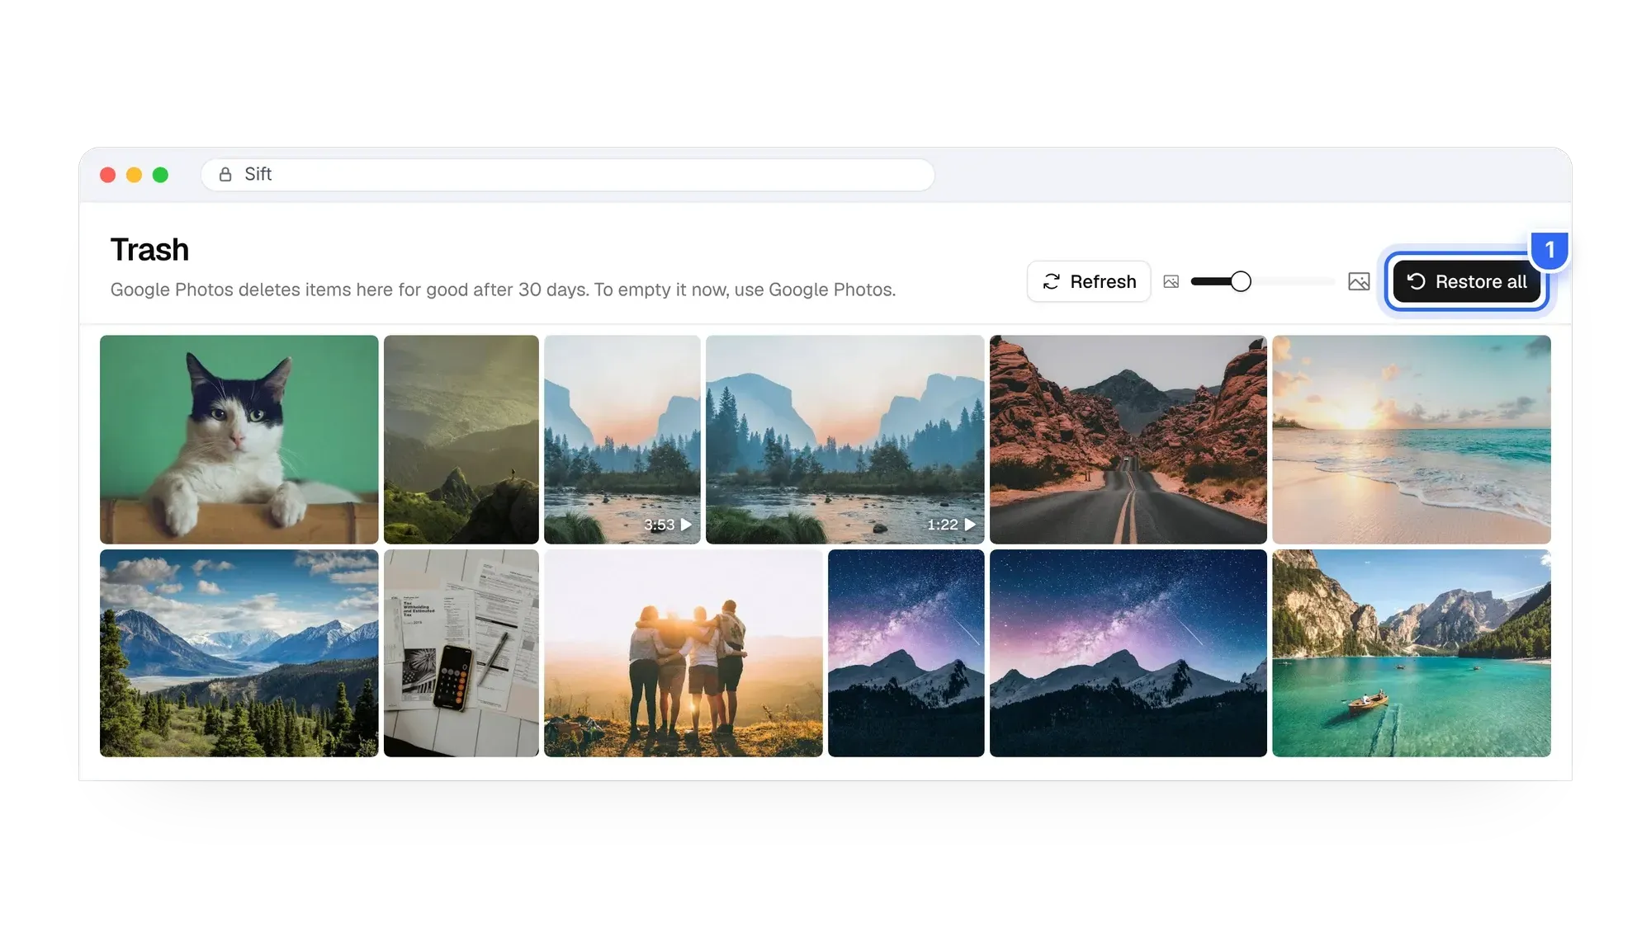1651x928 pixels.
Task: Click the small thumbnail size icon
Action: coord(1171,281)
